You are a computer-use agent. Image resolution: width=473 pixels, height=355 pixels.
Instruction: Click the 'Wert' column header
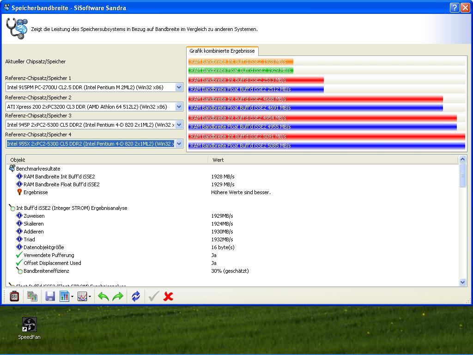pos(334,159)
